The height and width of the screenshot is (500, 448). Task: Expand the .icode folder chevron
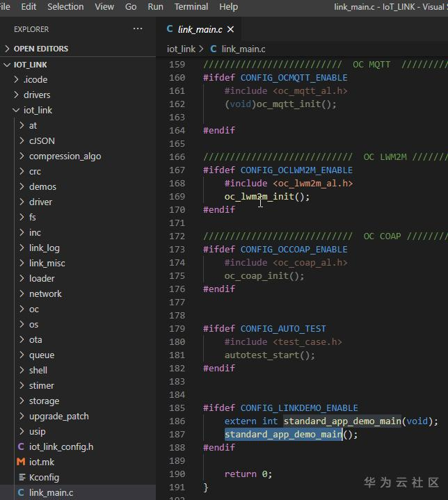click(x=16, y=79)
